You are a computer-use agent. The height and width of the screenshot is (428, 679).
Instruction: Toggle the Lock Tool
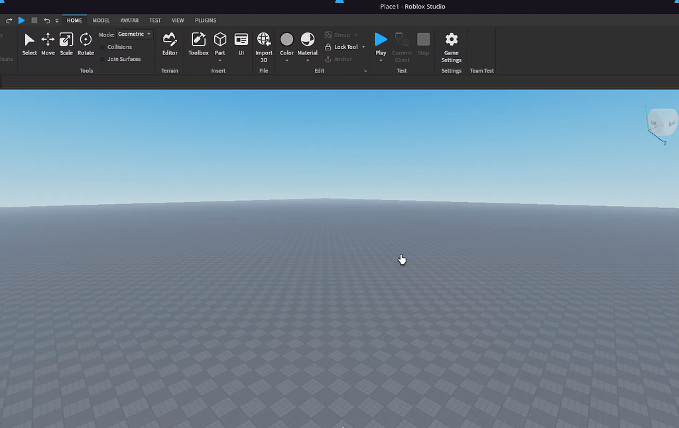click(x=342, y=46)
